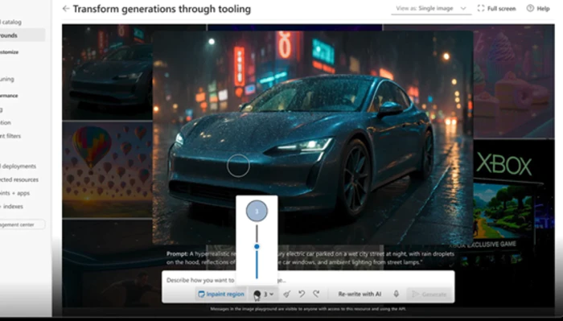The width and height of the screenshot is (563, 321).
Task: Click the brush size slider handle
Action: (x=257, y=247)
